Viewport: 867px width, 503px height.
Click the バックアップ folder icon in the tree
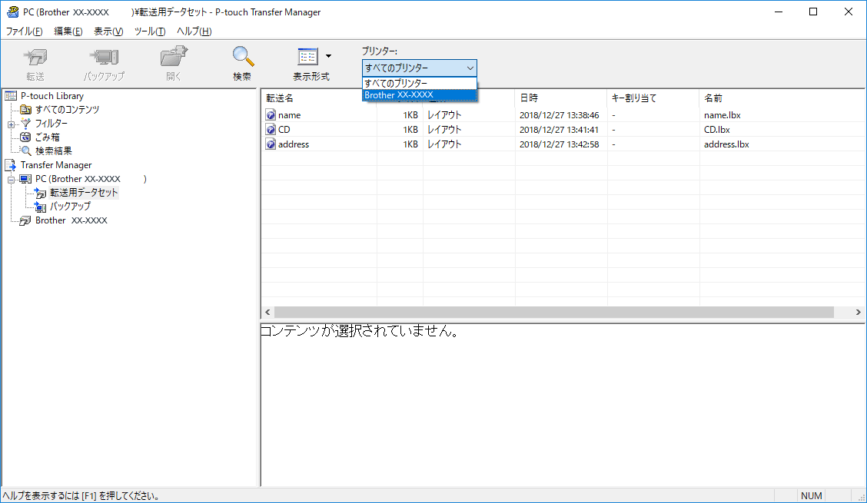41,207
